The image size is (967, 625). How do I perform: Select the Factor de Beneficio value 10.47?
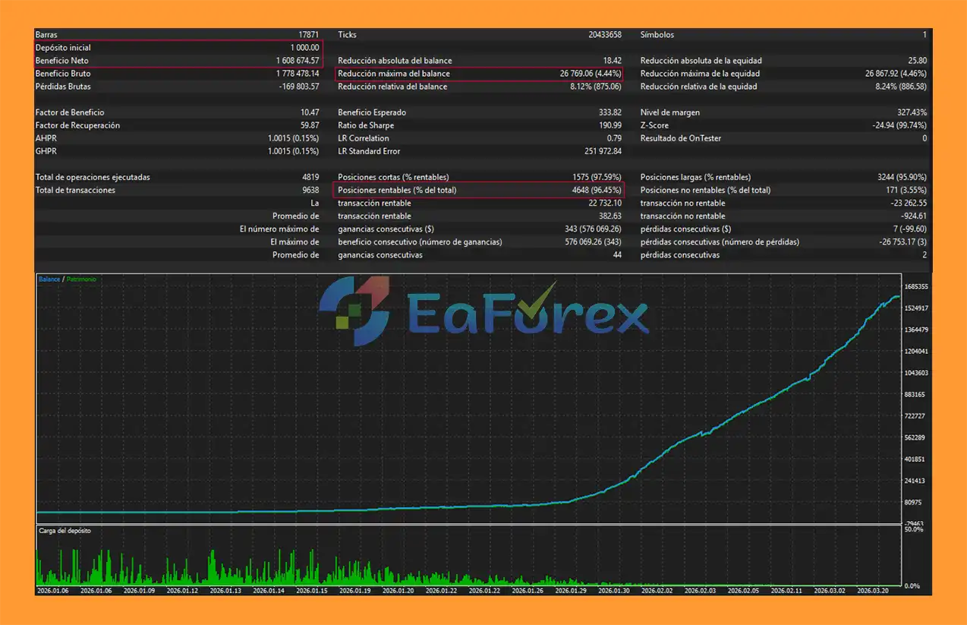[x=310, y=112]
